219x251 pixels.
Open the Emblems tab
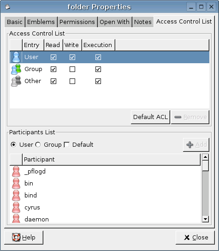click(x=41, y=22)
